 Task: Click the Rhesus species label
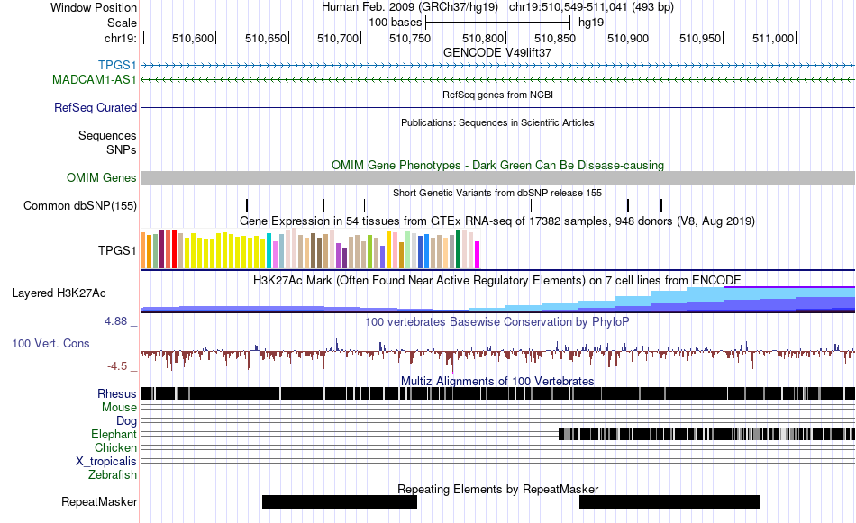coord(117,393)
